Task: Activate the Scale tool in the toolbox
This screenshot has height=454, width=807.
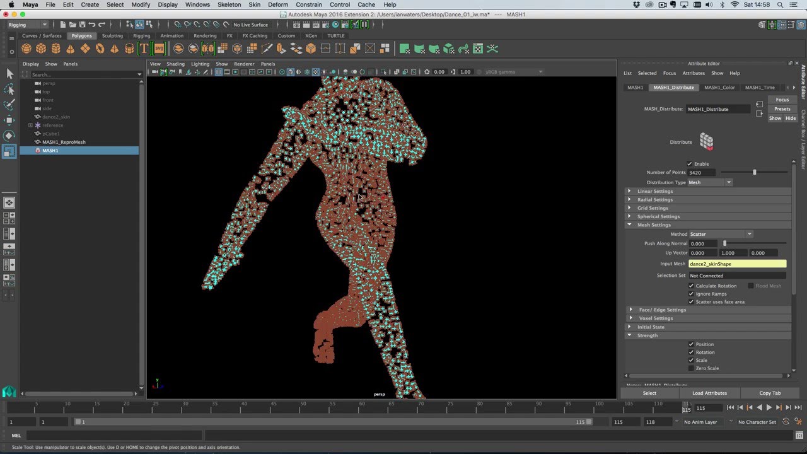Action: coord(9,151)
